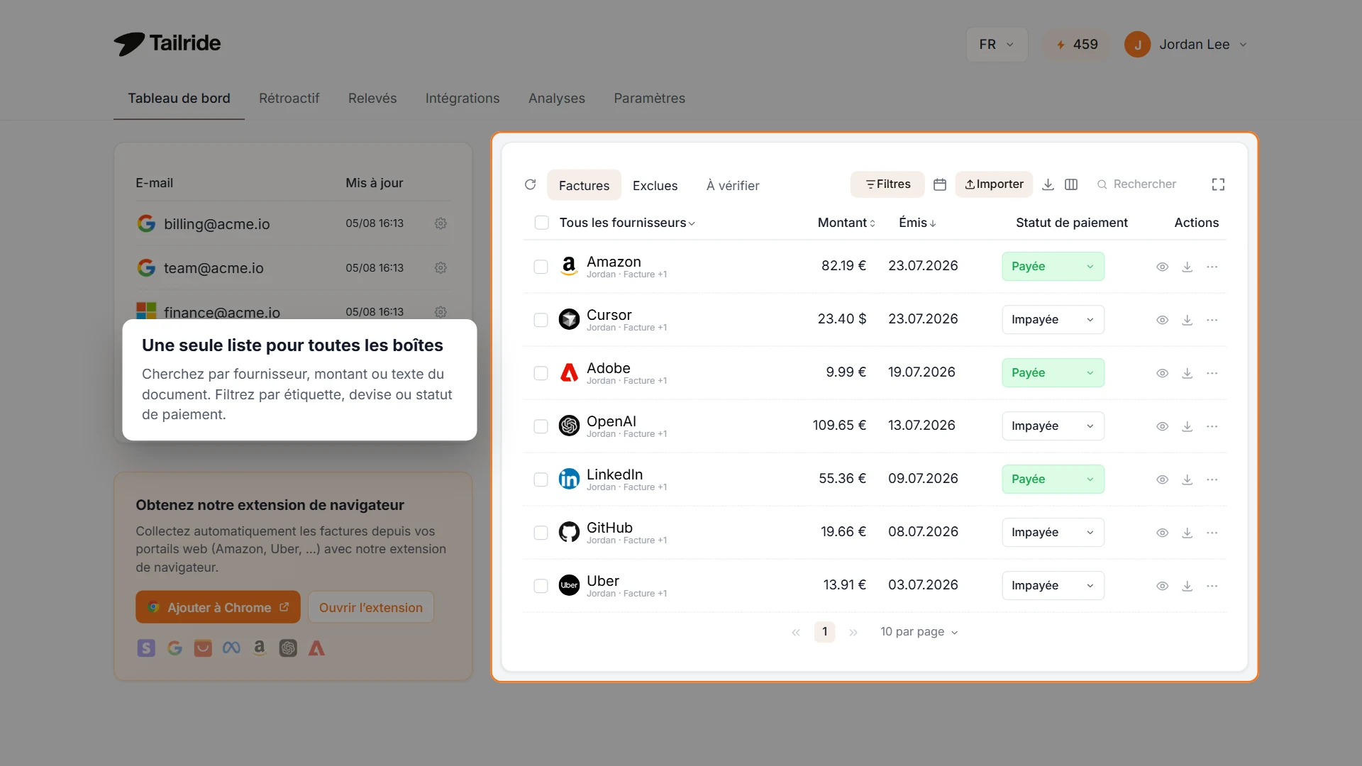The width and height of the screenshot is (1362, 766).
Task: Open settings gear for team@acme.io
Action: point(441,268)
